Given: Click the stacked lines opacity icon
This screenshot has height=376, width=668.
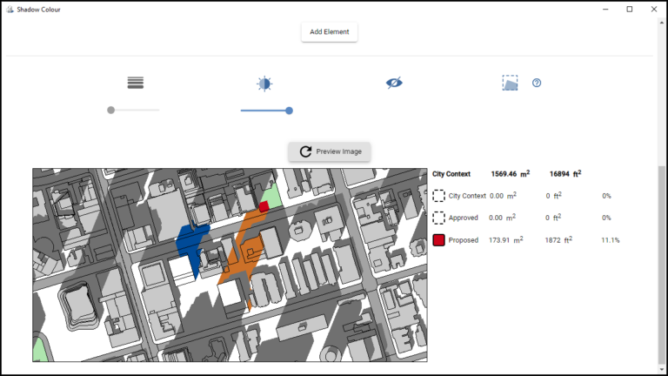Looking at the screenshot, I should point(136,83).
